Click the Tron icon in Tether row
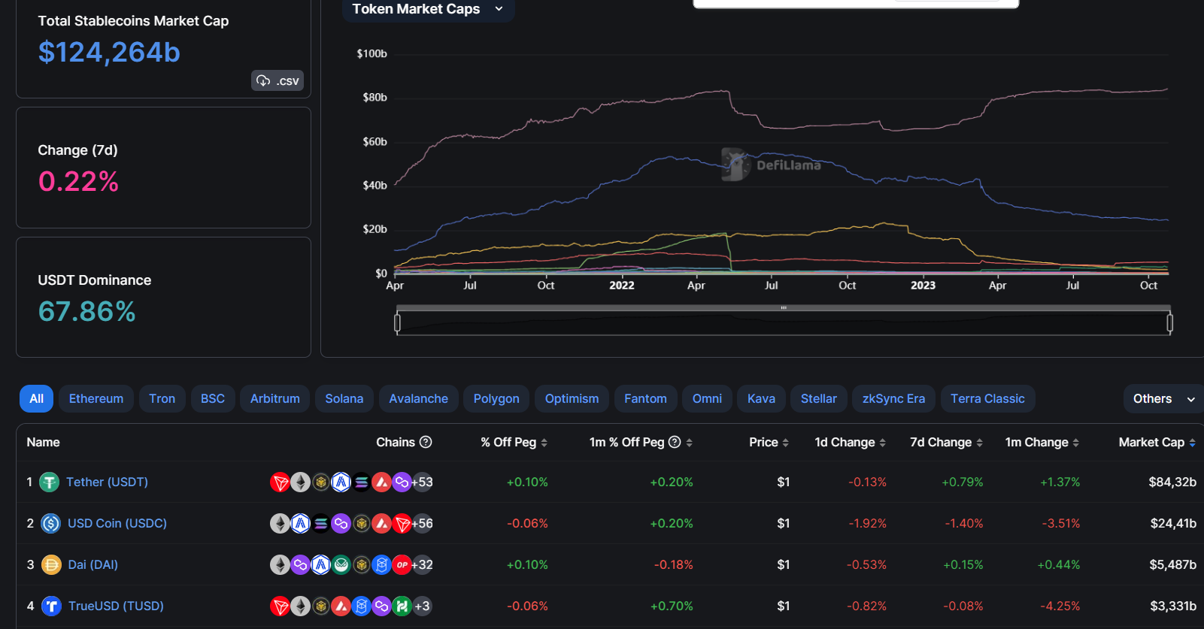This screenshot has width=1204, height=629. (280, 482)
